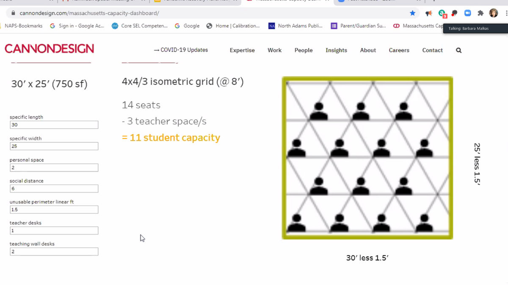Click the megaphone extension icon

[x=429, y=13]
